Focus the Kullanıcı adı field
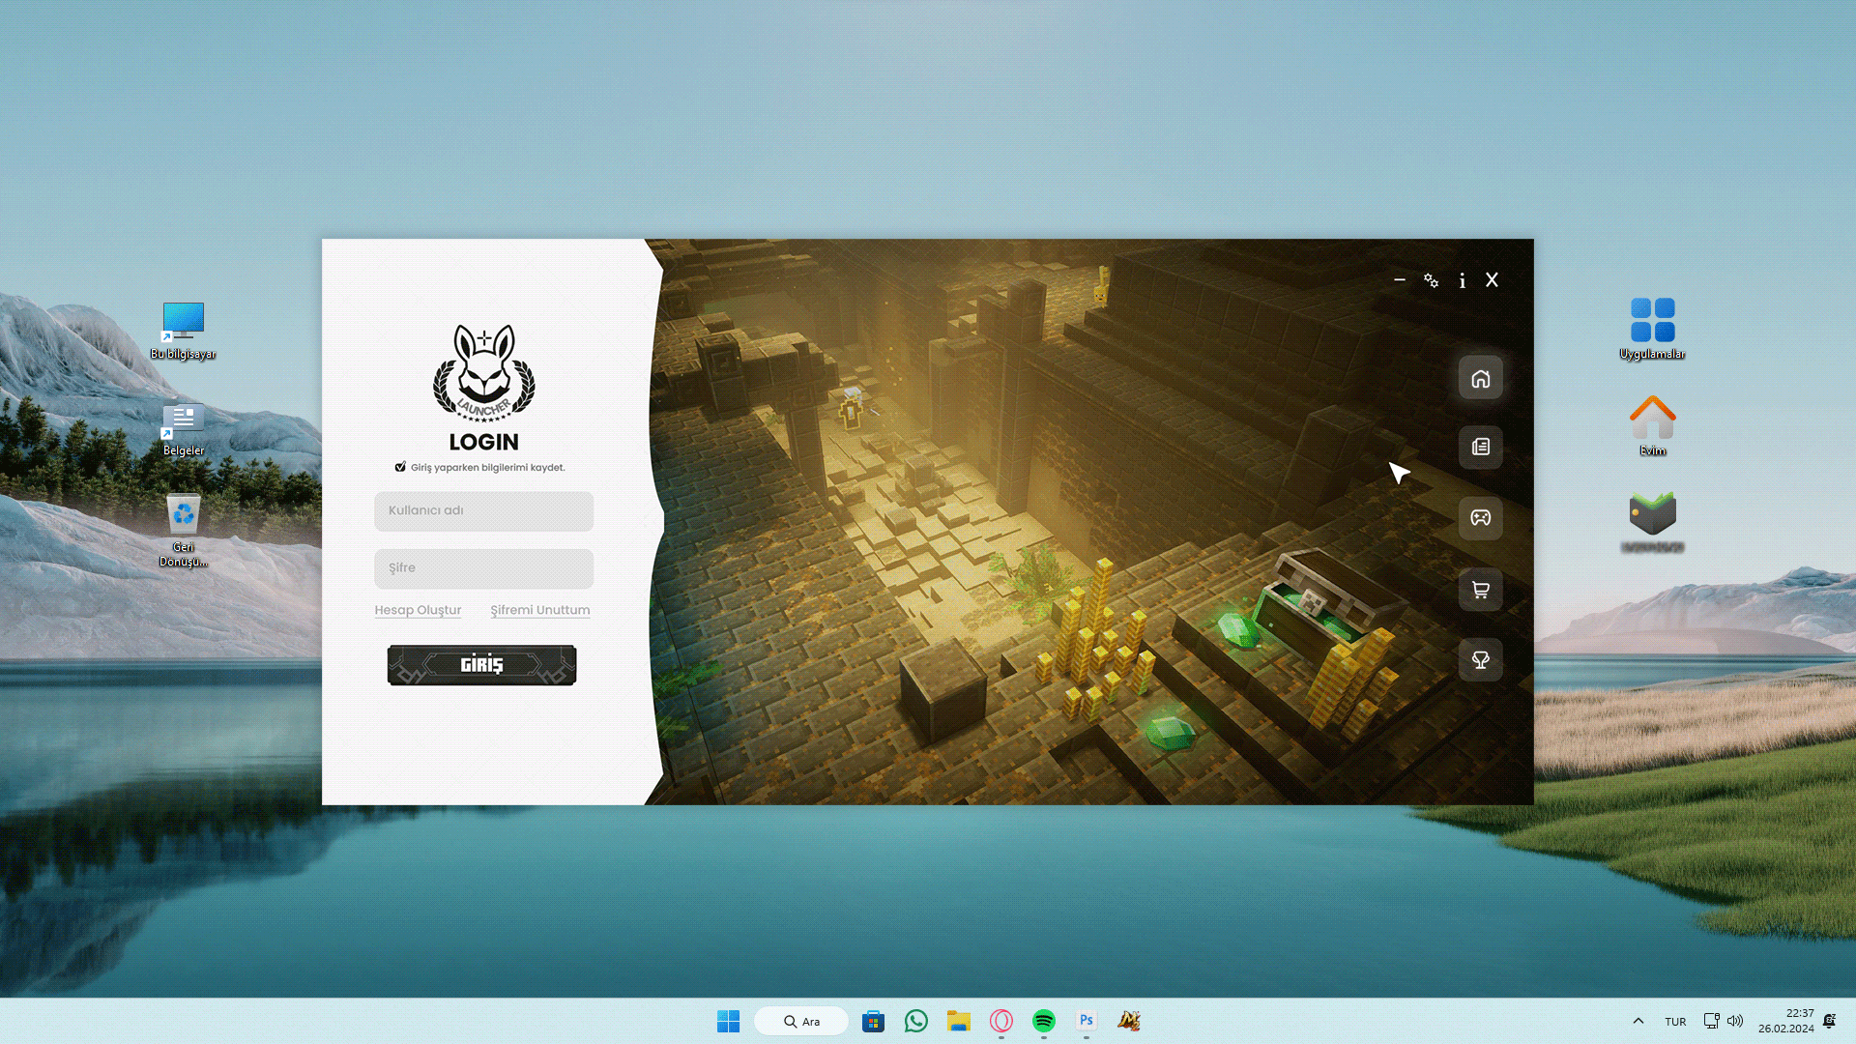1856x1044 pixels. click(483, 511)
